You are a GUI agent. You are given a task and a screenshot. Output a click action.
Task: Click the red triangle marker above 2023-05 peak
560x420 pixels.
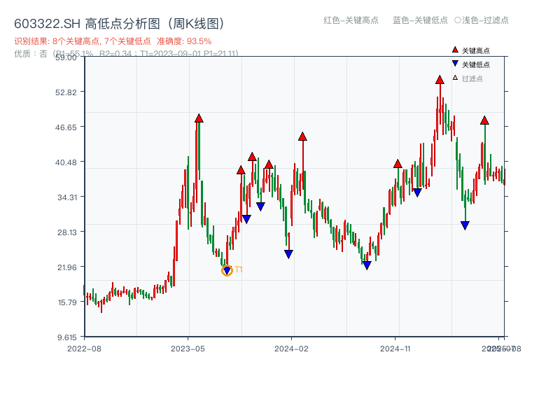(x=199, y=117)
